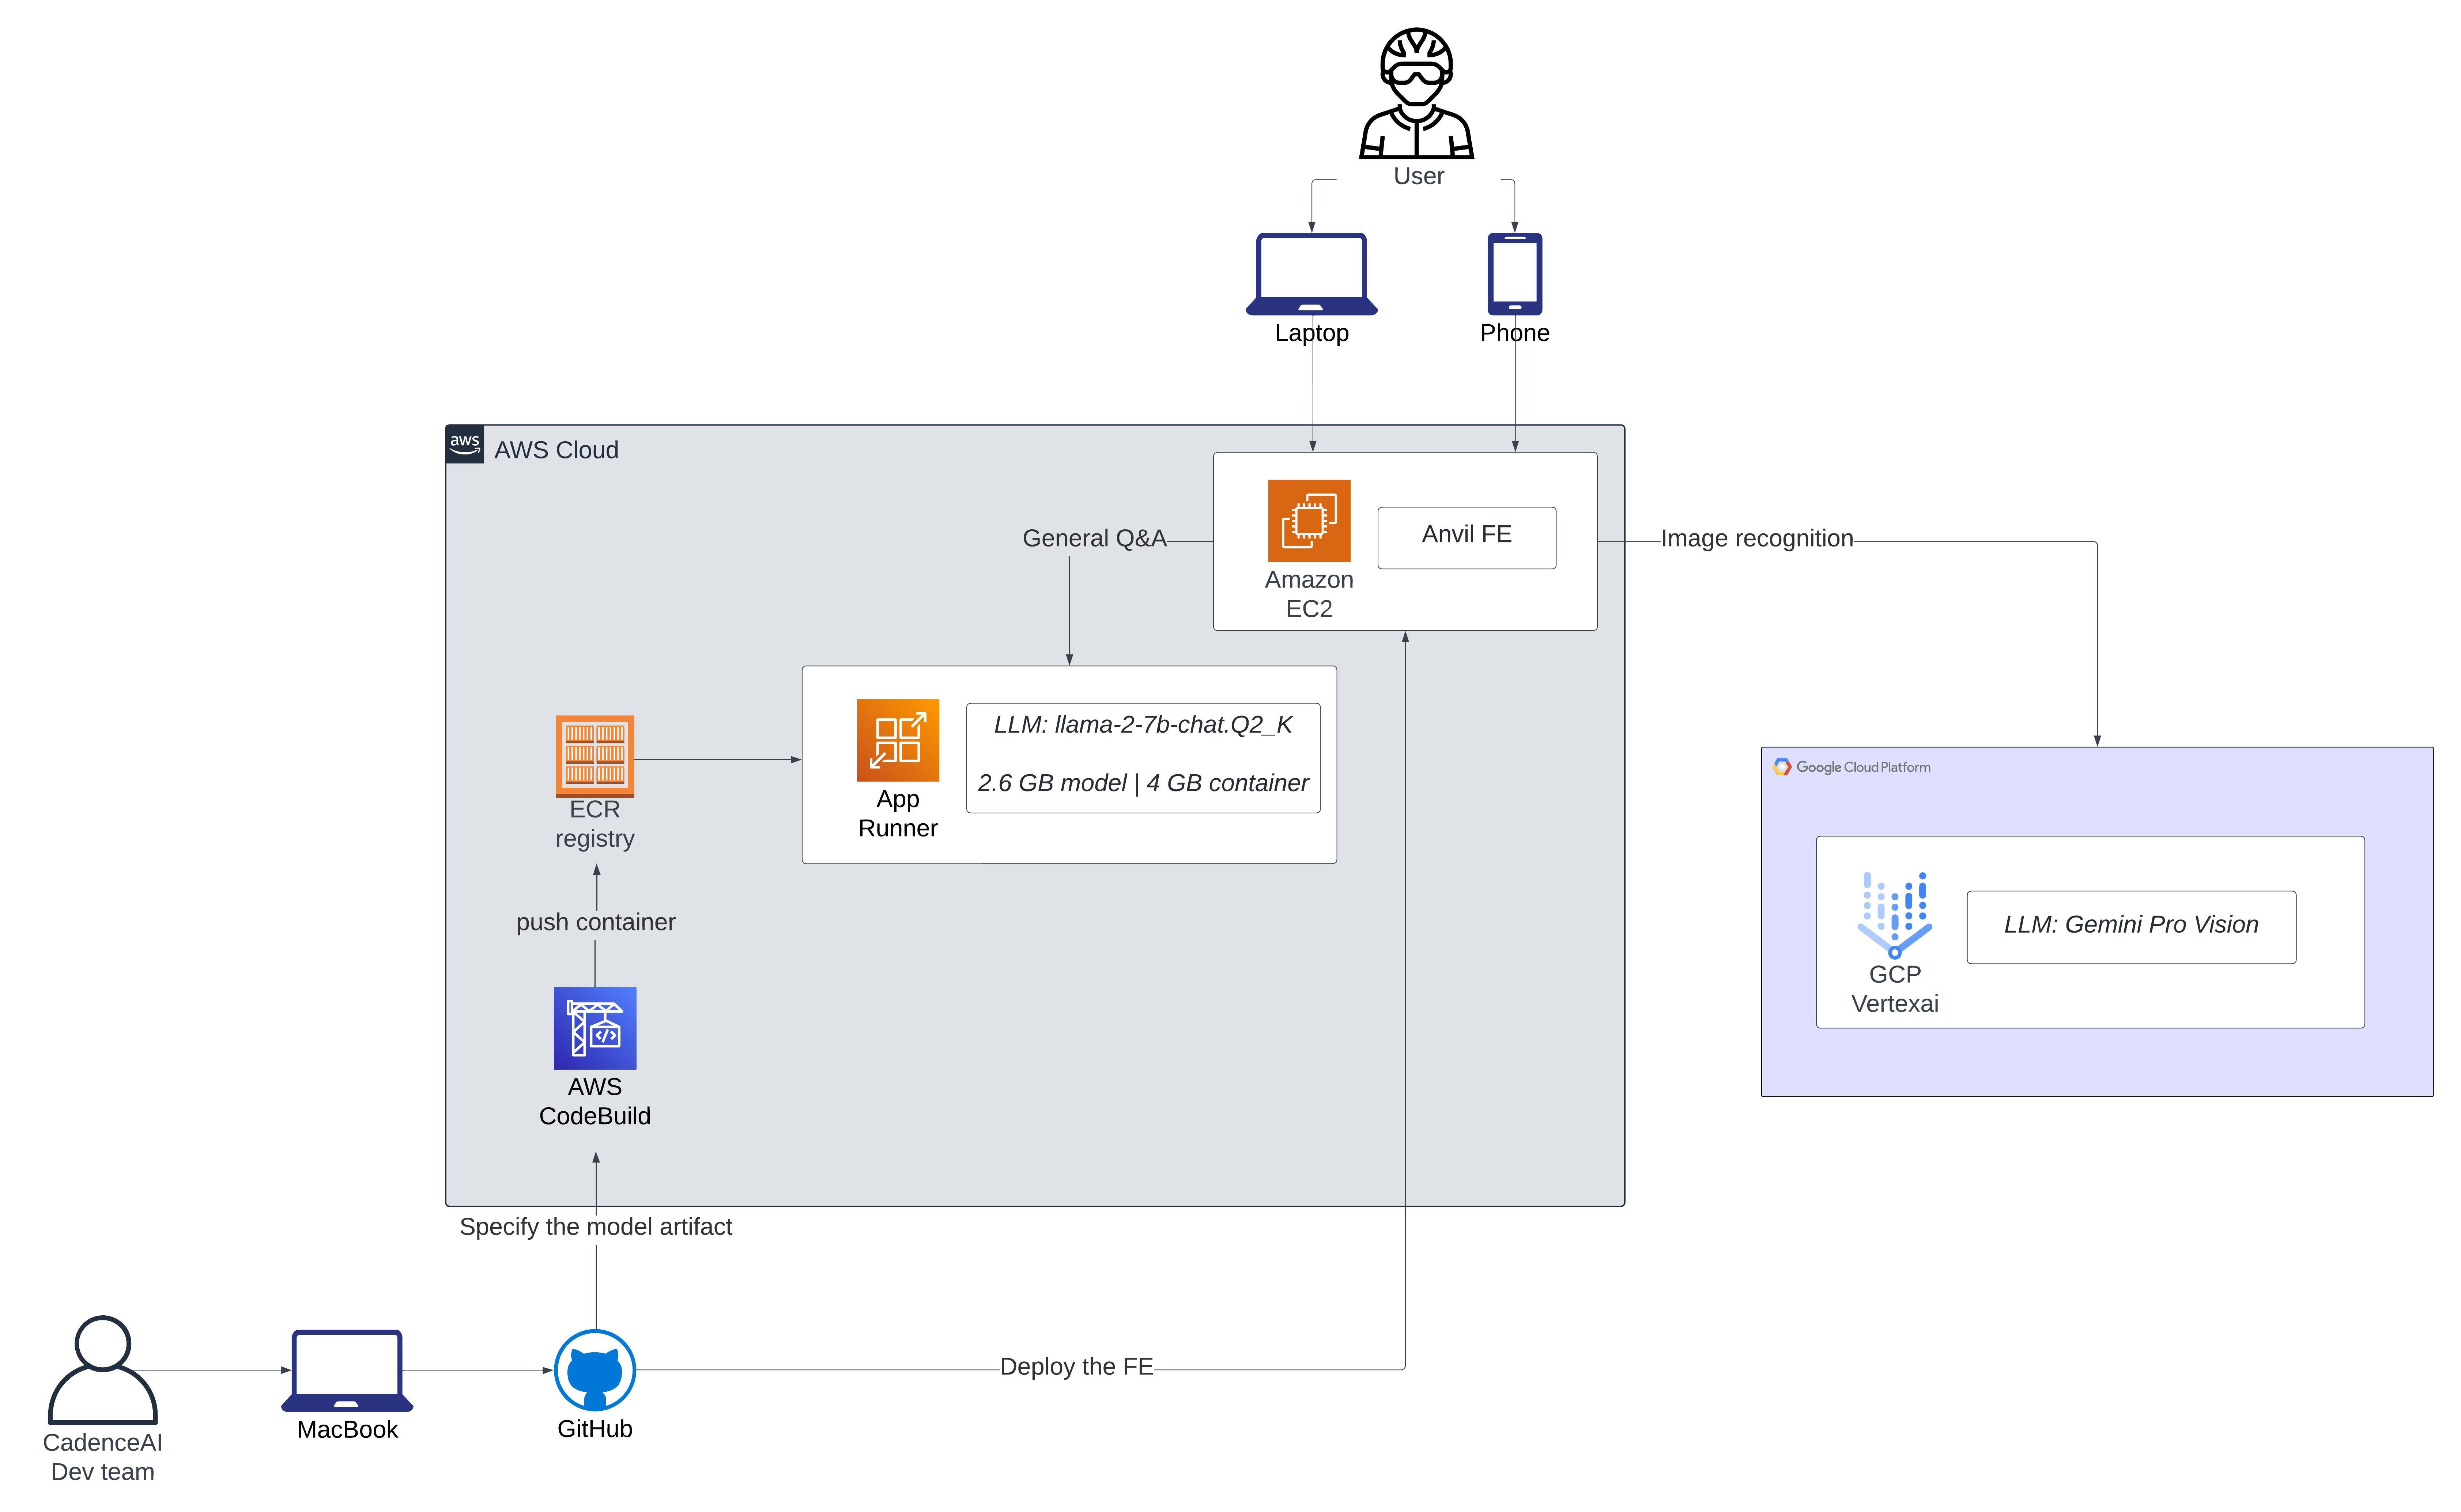Select the Laptop device icon
The image size is (2461, 1512).
[x=1311, y=274]
